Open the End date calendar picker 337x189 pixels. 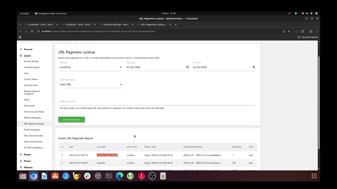click(x=254, y=67)
